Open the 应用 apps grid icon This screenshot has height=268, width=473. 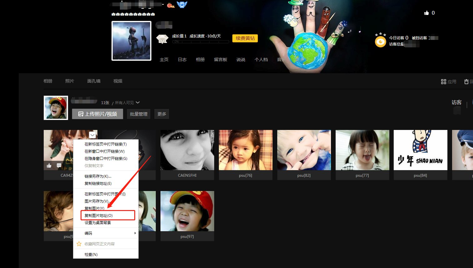pos(443,82)
